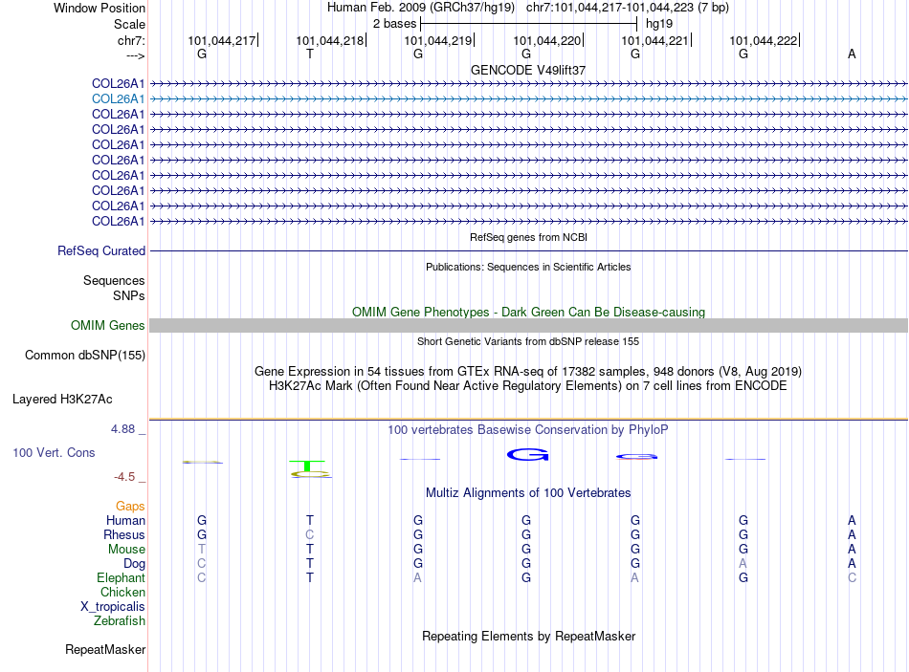Click Elephant row's faded C in last column
This screenshot has height=672, width=909.
pos(852,578)
